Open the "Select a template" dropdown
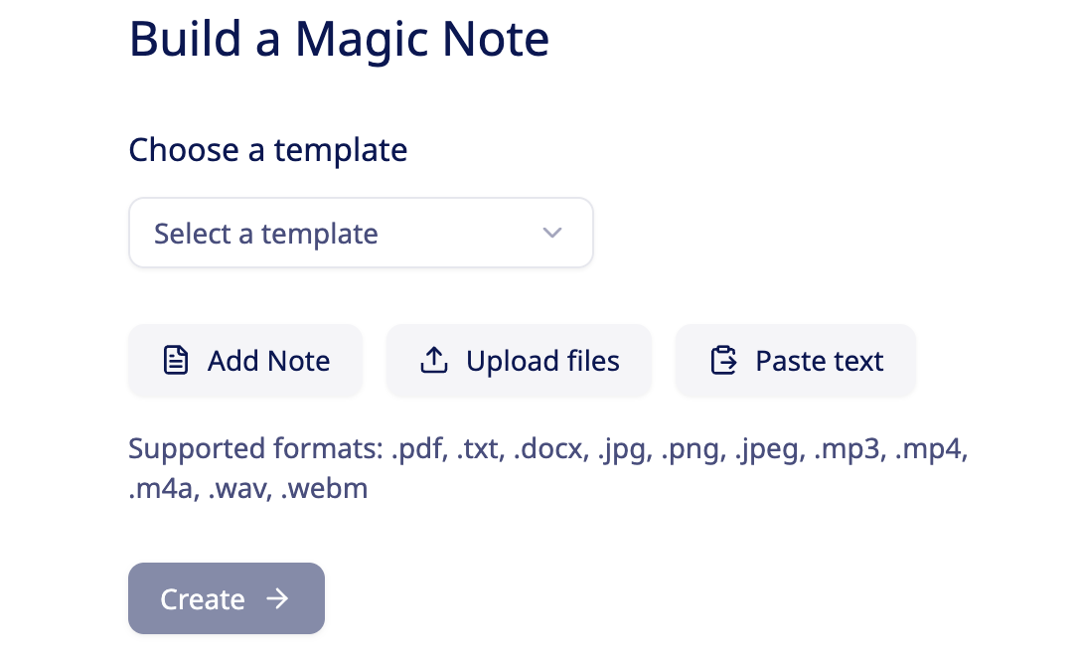Screen dimensions: 1077x662 point(361,234)
